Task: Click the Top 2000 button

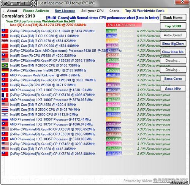Action: pos(173,26)
